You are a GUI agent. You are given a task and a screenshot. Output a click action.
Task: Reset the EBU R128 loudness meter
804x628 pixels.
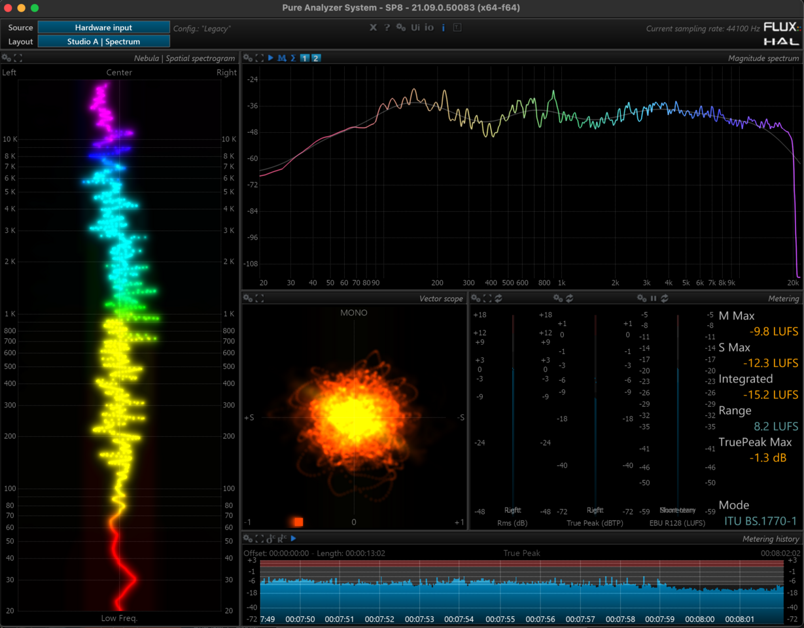pyautogui.click(x=665, y=298)
